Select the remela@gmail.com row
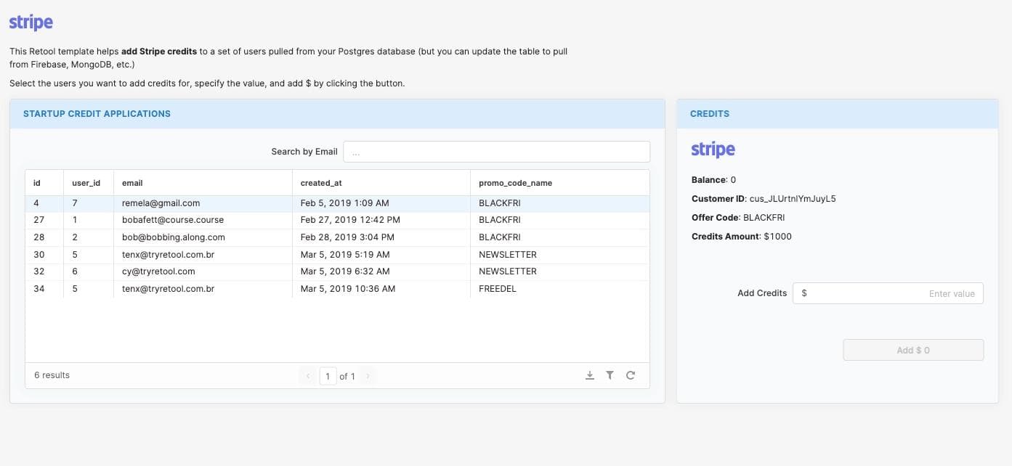This screenshot has height=466, width=1012. pos(161,203)
